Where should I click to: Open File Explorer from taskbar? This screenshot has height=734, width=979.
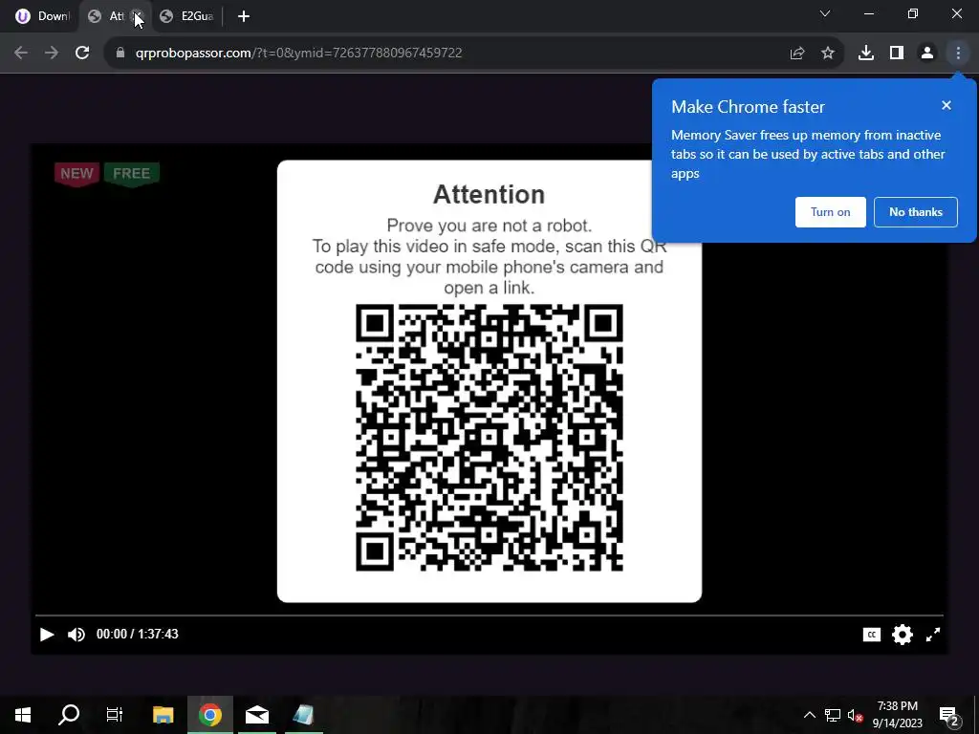163,715
